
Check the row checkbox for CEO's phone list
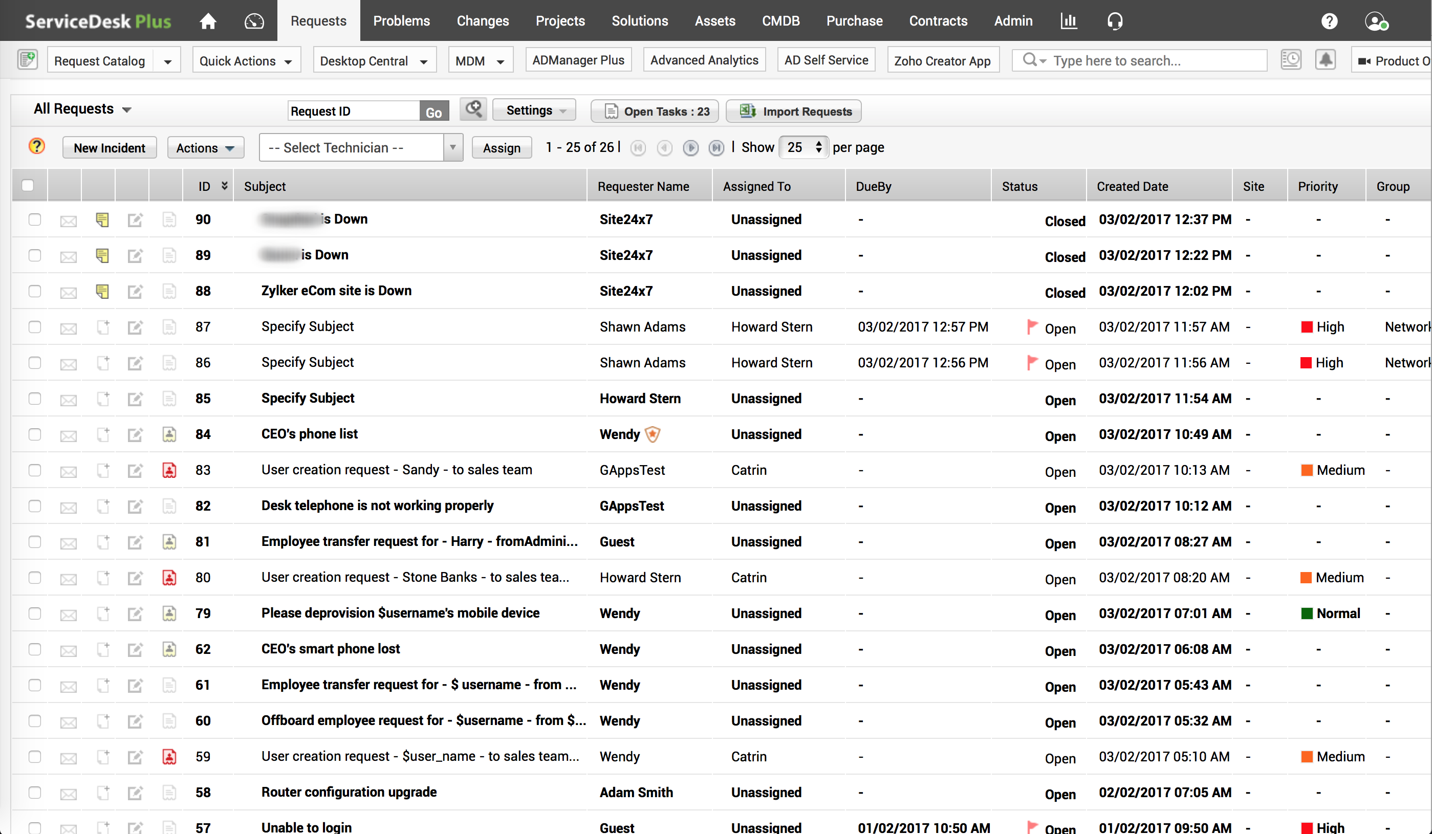tap(35, 434)
